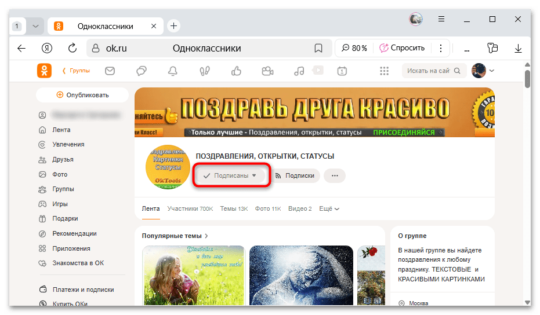Select the Темы 13K tab
The width and height of the screenshot is (540, 315).
click(x=234, y=208)
